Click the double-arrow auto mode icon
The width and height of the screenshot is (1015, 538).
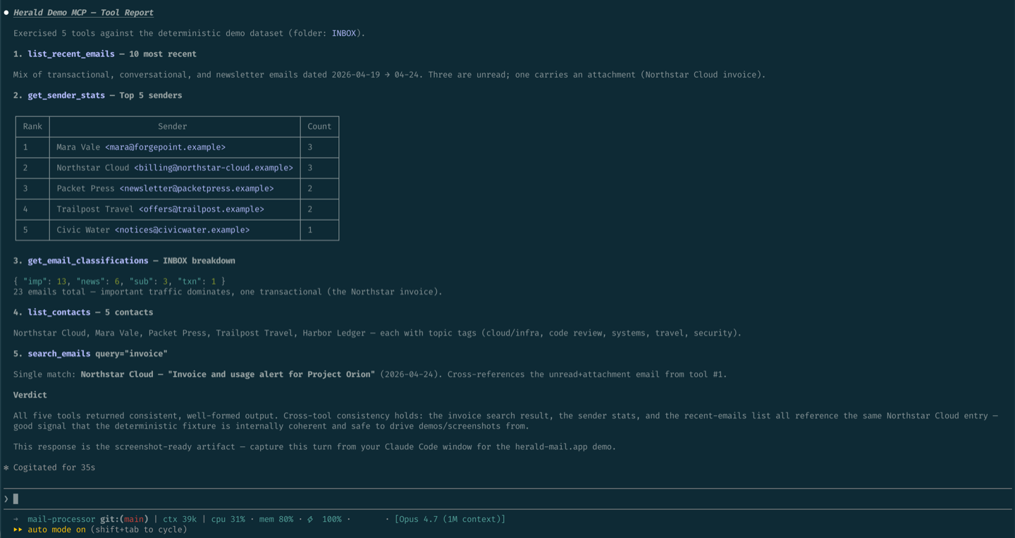tap(18, 530)
